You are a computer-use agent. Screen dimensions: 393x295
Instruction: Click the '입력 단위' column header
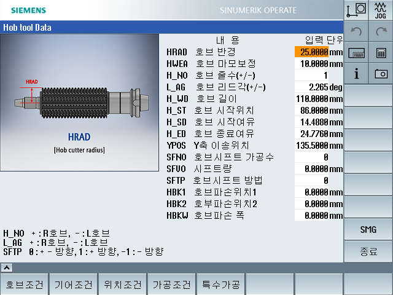[x=324, y=40]
